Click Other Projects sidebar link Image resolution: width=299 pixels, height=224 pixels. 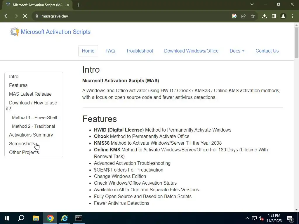(24, 152)
